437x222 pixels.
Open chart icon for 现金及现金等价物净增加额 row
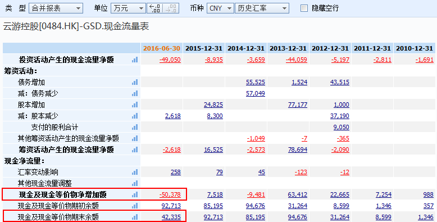[x=135, y=194]
